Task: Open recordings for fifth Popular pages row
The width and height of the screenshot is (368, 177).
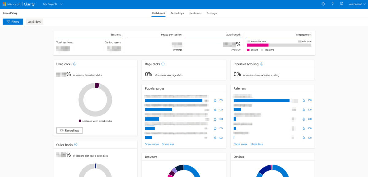Action: tap(221, 138)
